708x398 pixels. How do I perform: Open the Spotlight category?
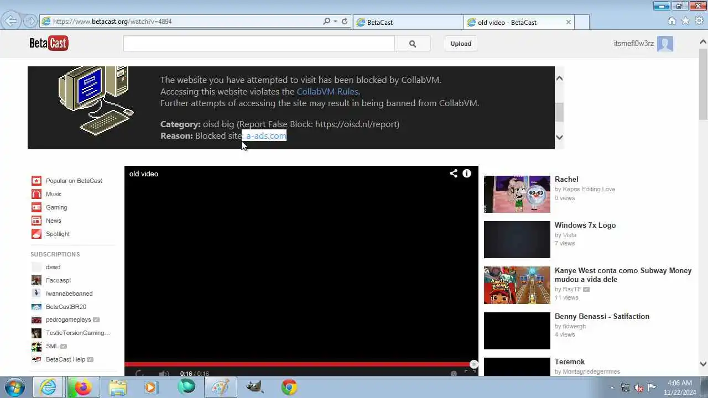58,234
